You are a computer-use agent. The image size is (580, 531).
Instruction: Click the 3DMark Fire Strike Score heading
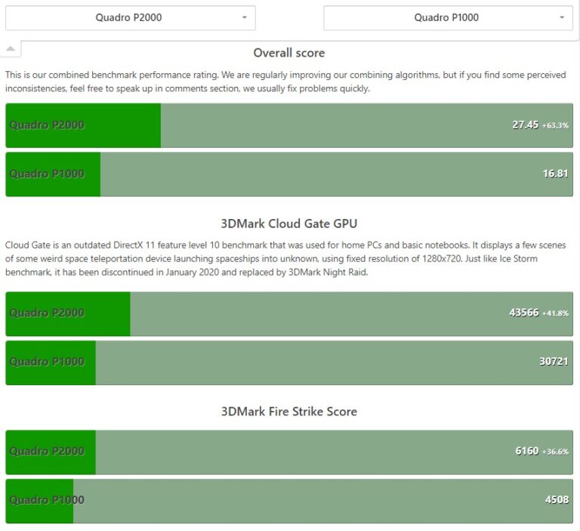(x=289, y=412)
